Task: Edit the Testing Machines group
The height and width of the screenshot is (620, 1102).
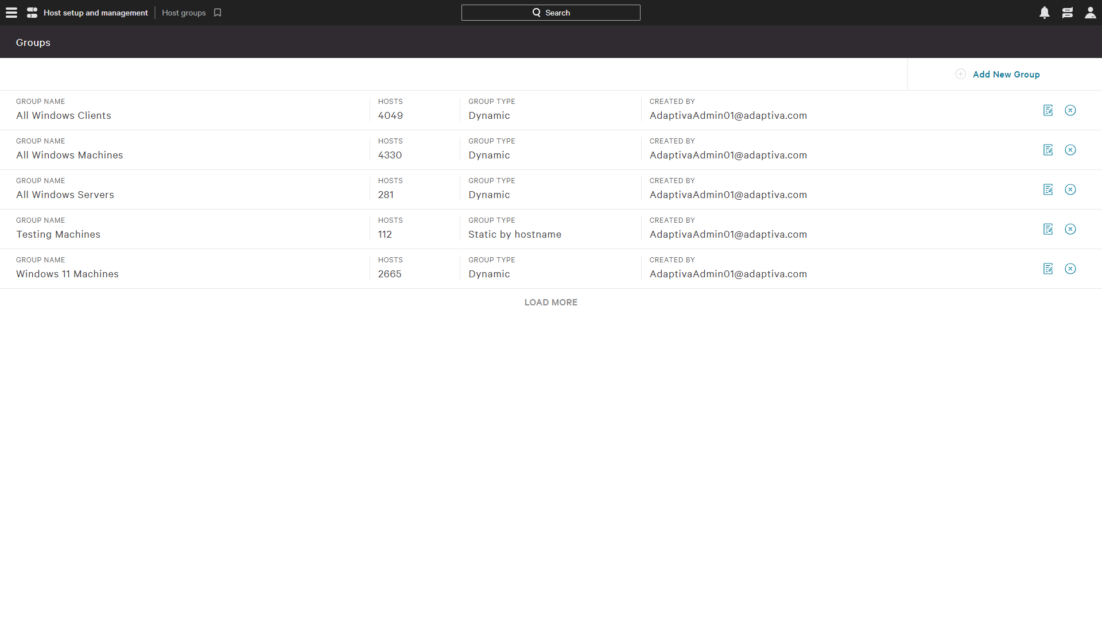Action: click(1048, 229)
